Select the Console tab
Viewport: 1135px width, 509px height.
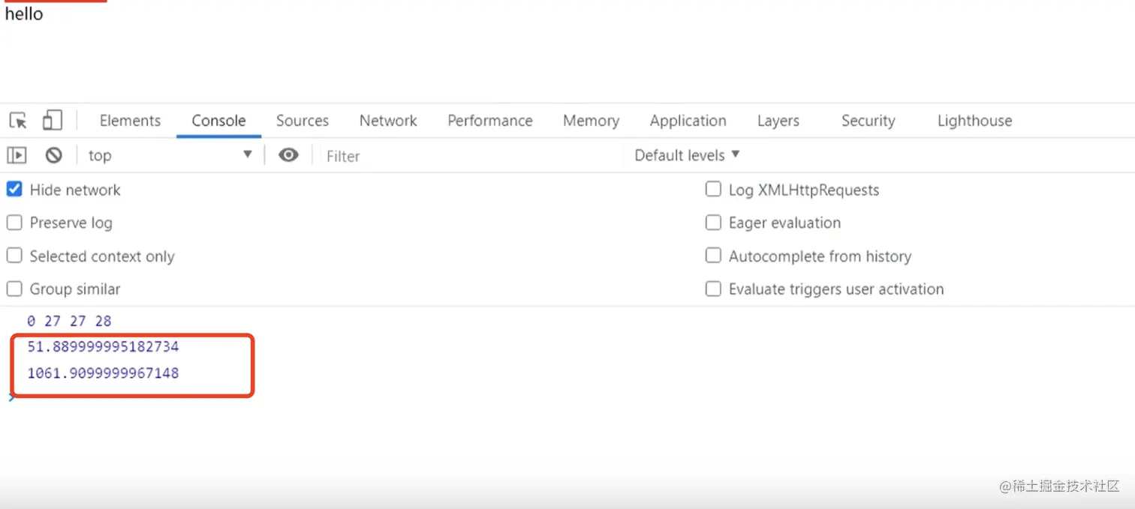[218, 121]
